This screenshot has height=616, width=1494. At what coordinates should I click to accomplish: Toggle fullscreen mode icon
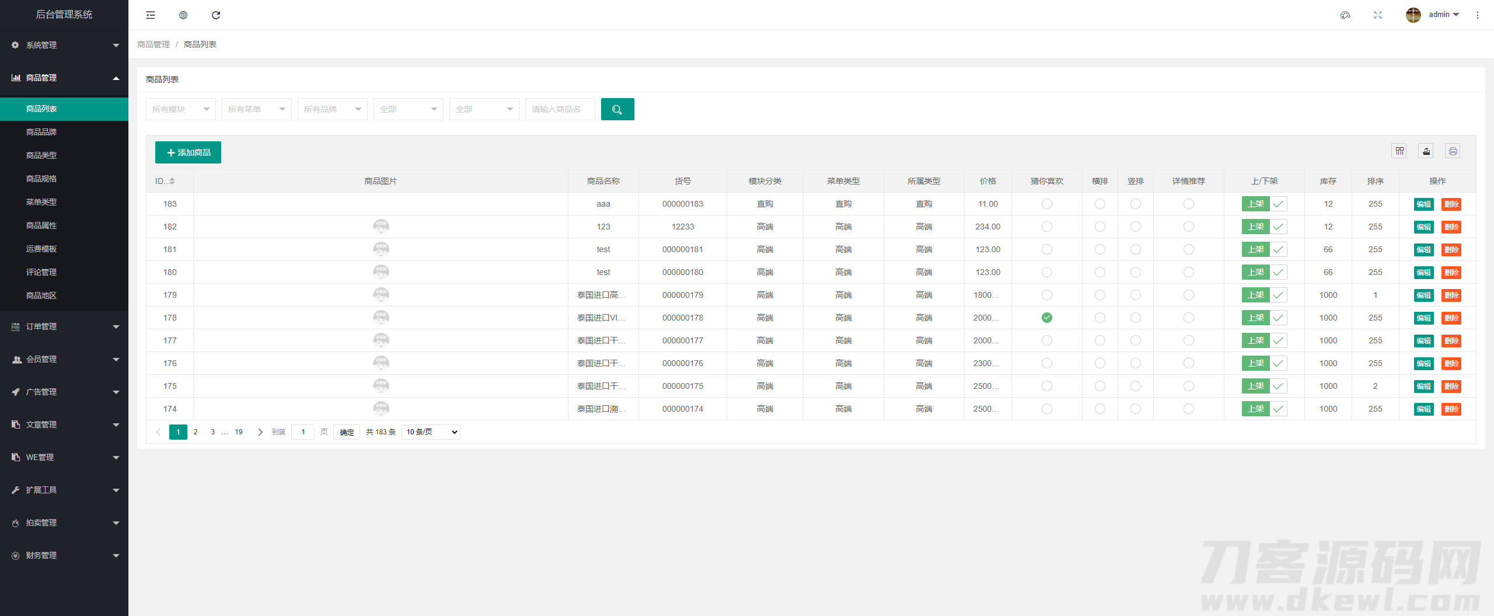point(1378,15)
